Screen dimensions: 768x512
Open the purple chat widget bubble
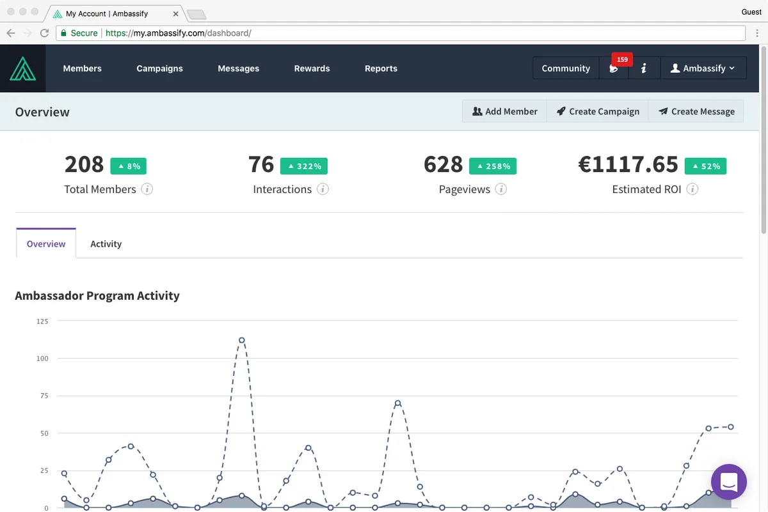point(729,482)
